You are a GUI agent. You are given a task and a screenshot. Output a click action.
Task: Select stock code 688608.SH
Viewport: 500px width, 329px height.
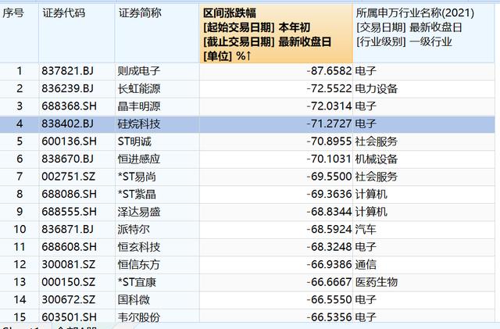70,247
